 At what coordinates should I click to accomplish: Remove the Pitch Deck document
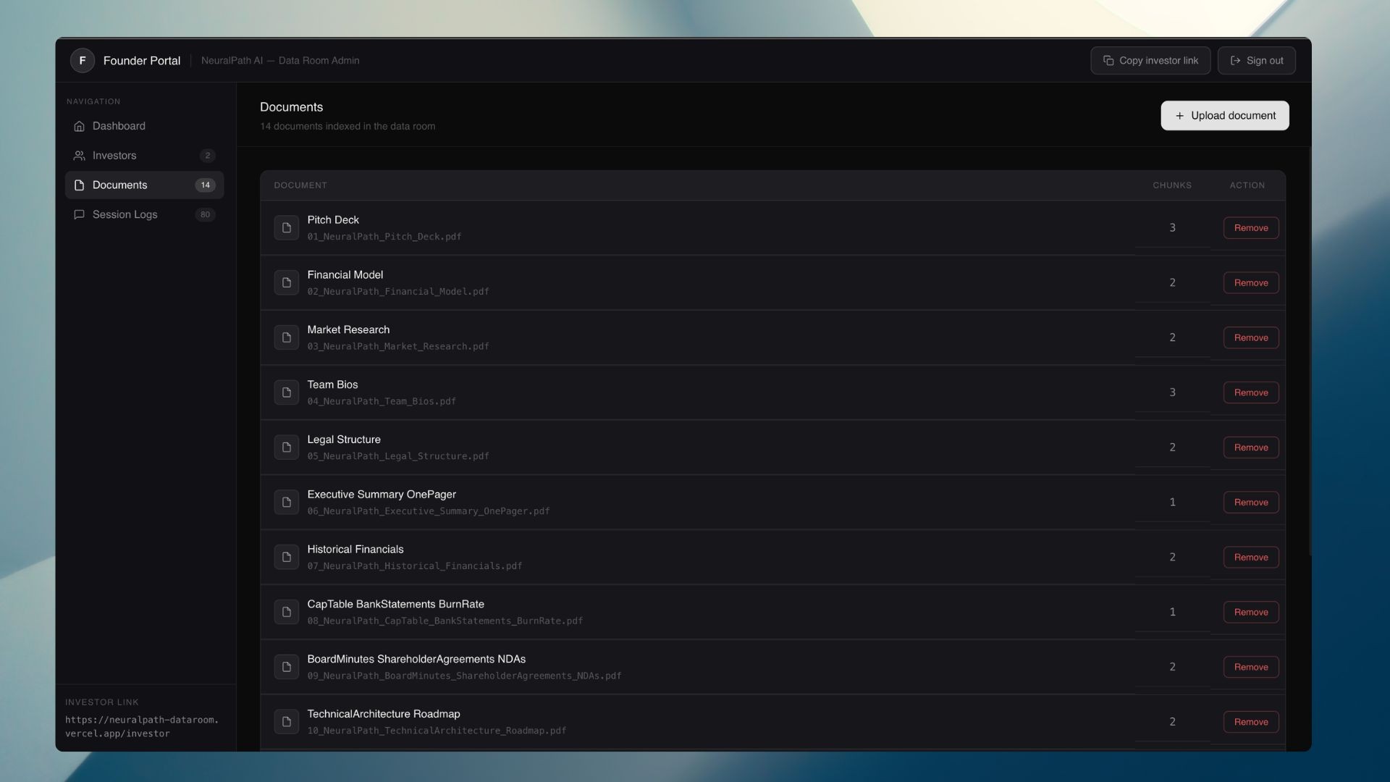pos(1251,228)
